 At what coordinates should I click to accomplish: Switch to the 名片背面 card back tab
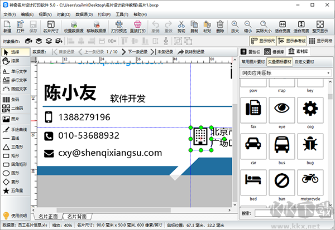(77, 217)
